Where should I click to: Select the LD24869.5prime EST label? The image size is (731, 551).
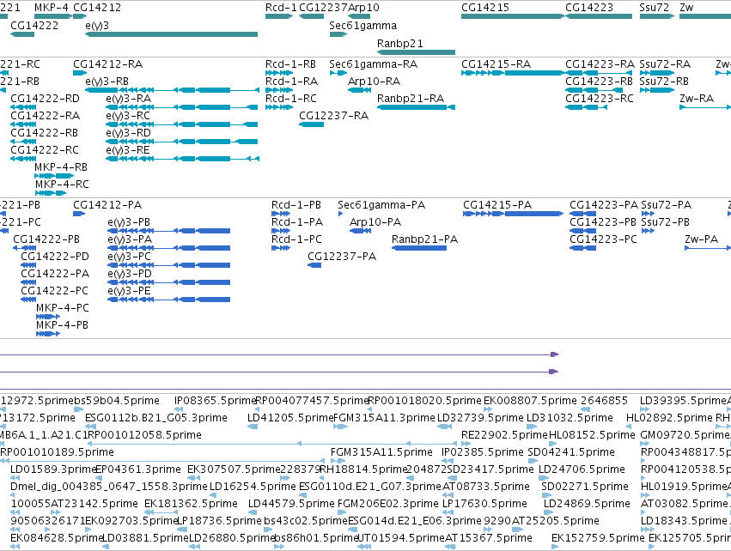(587, 505)
